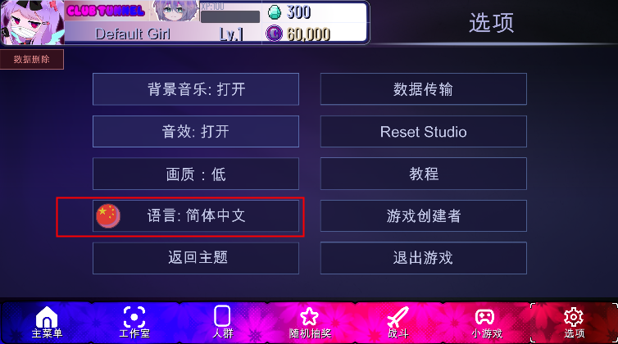Open the 游戏创建者 credits button
Image resolution: width=618 pixels, height=344 pixels.
pyautogui.click(x=423, y=216)
